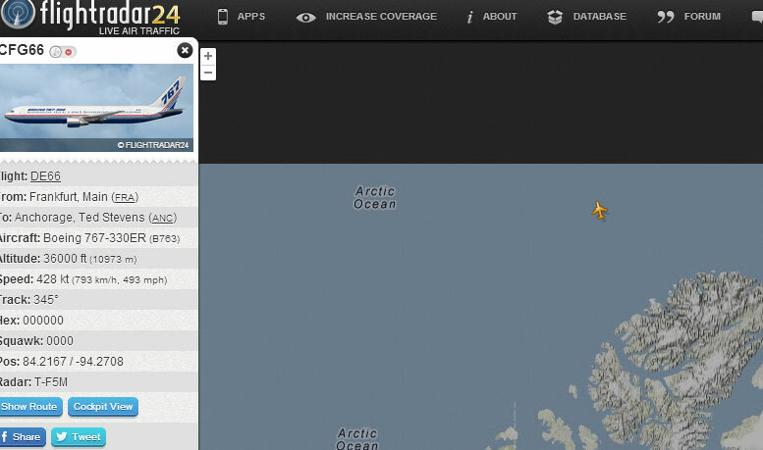
Task: Click the B763 aircraft type code
Action: (165, 238)
